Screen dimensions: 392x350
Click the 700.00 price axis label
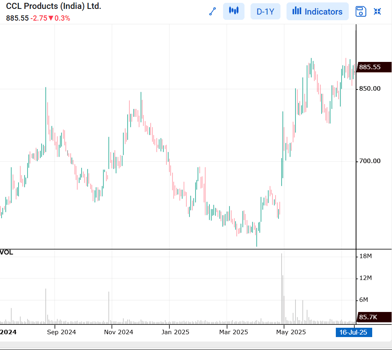370,161
